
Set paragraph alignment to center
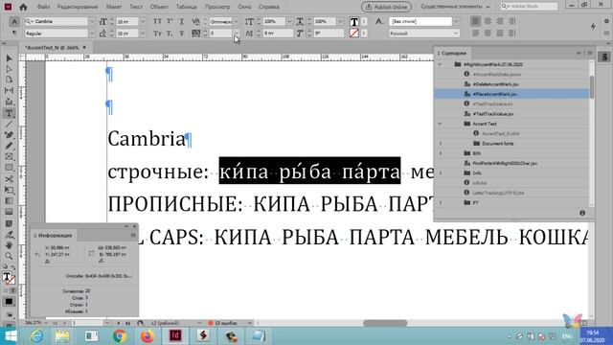(x=488, y=21)
